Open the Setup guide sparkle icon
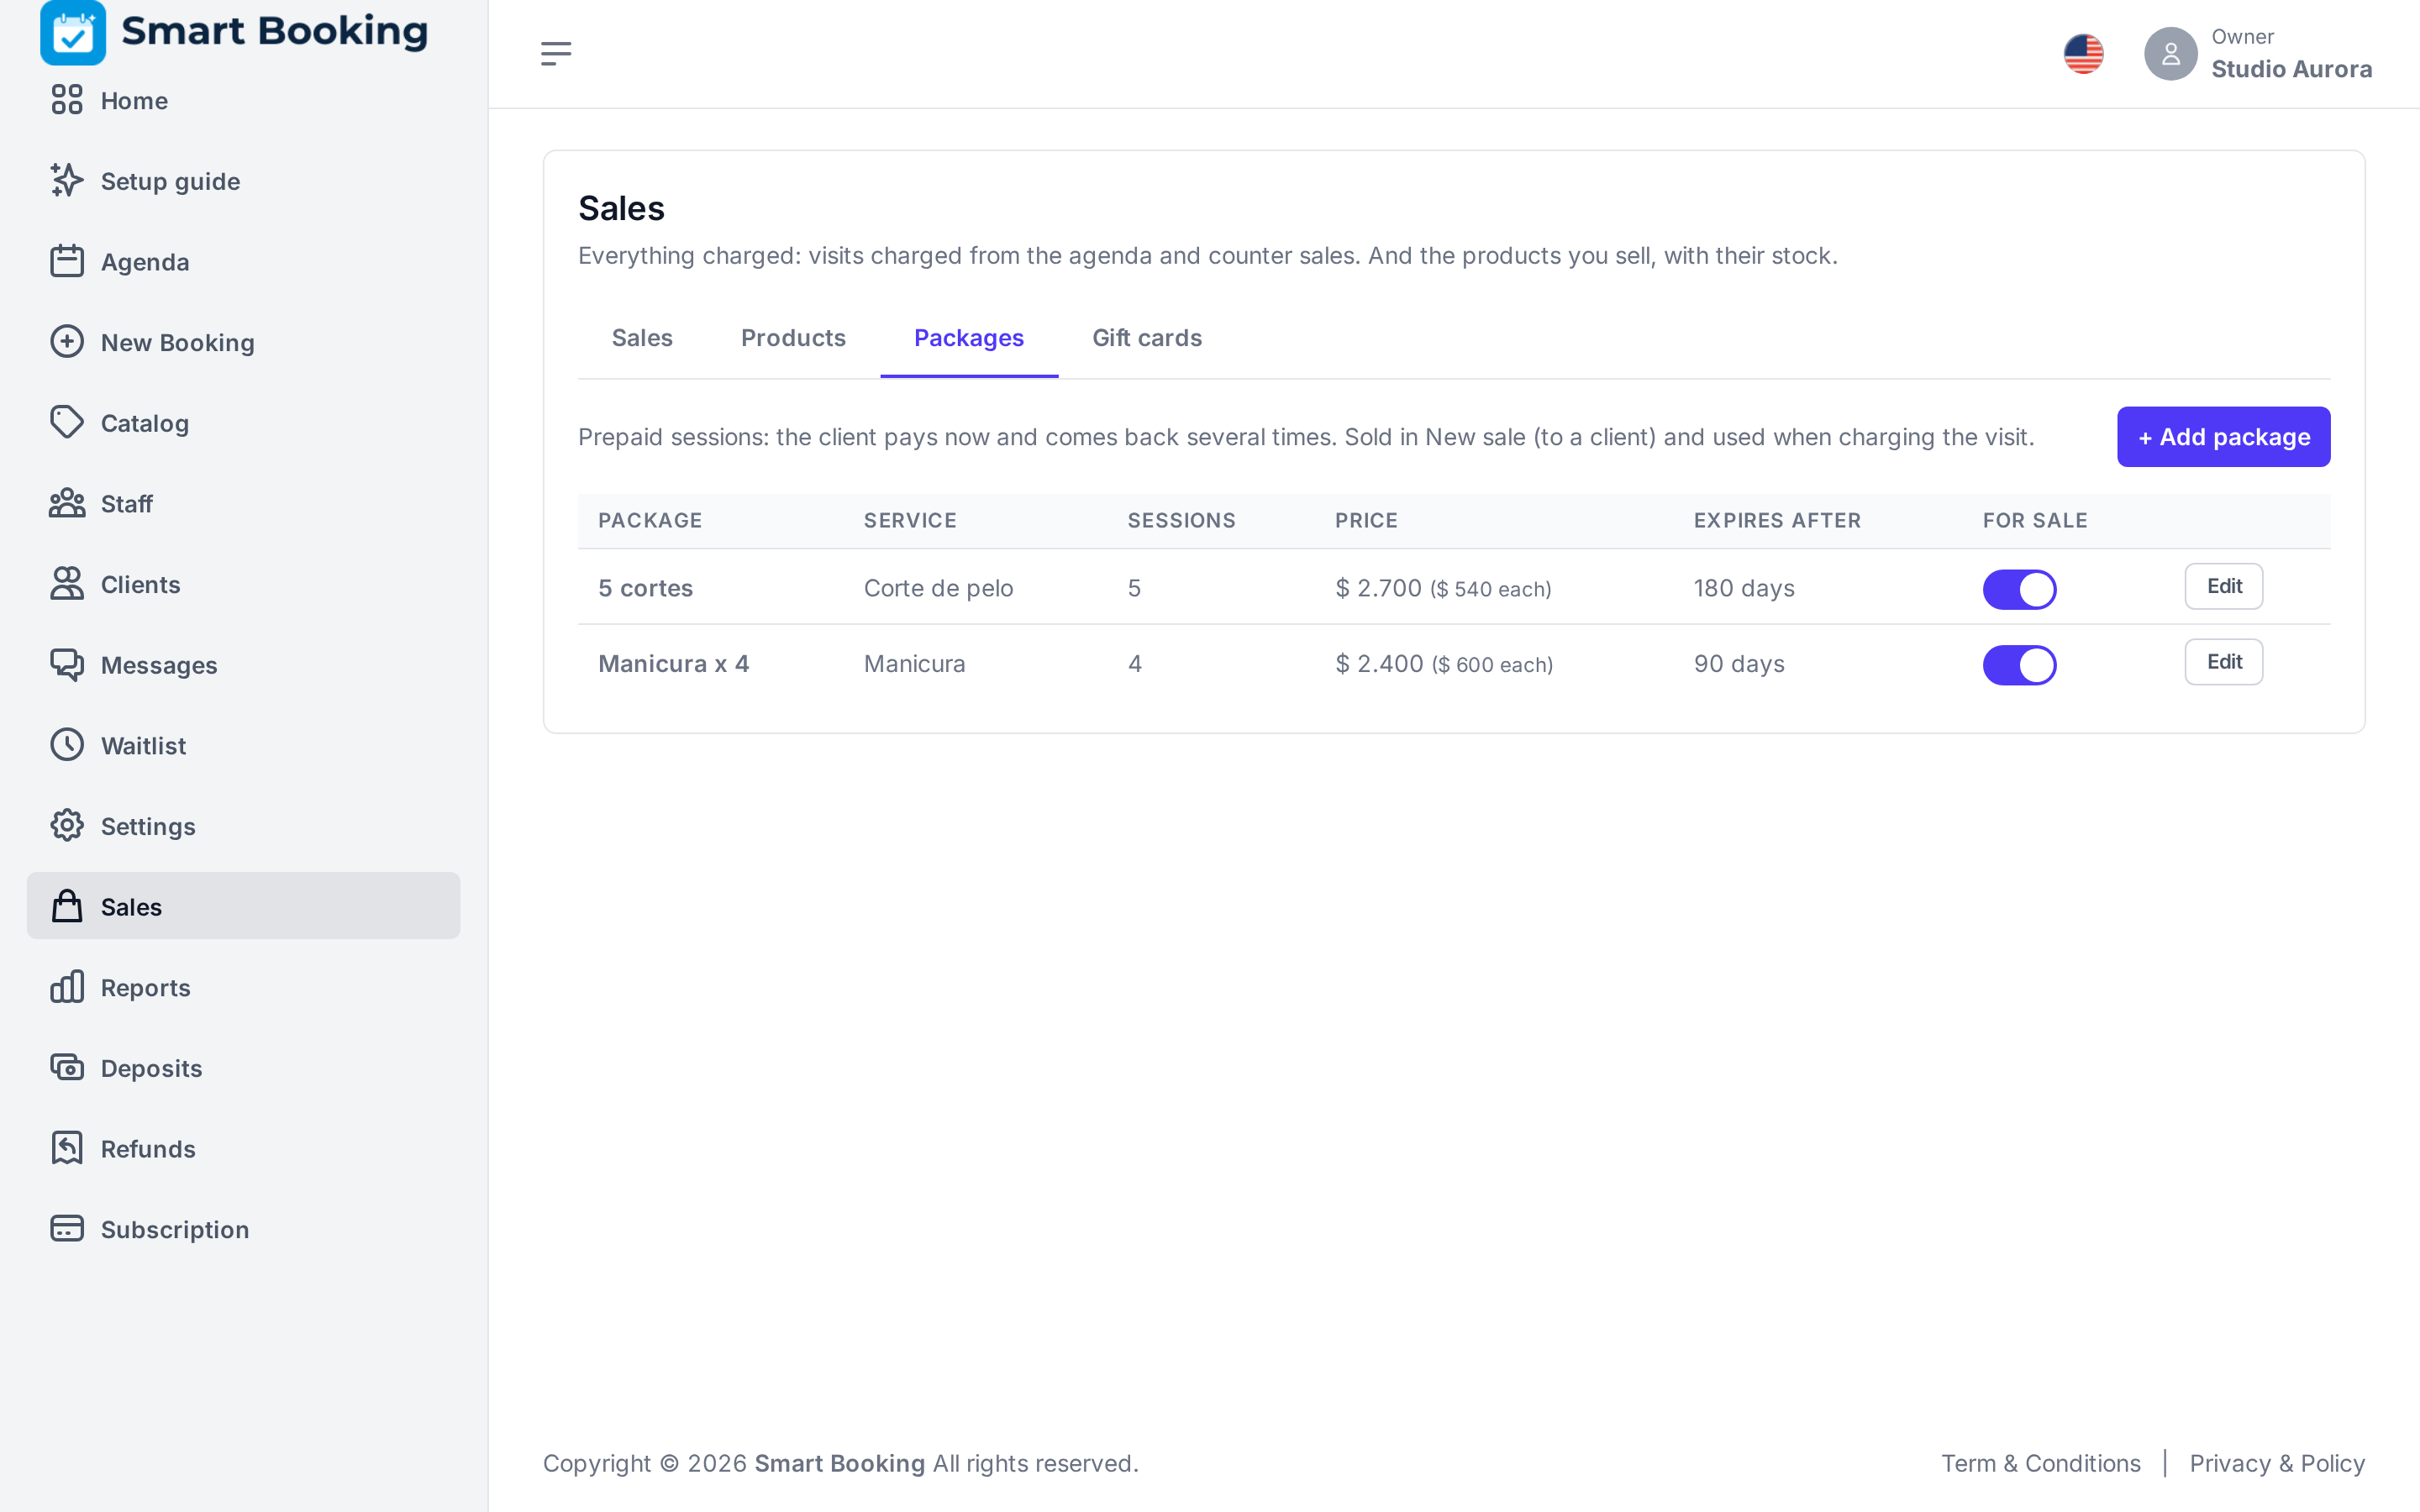The height and width of the screenshot is (1512, 2420). pyautogui.click(x=67, y=180)
